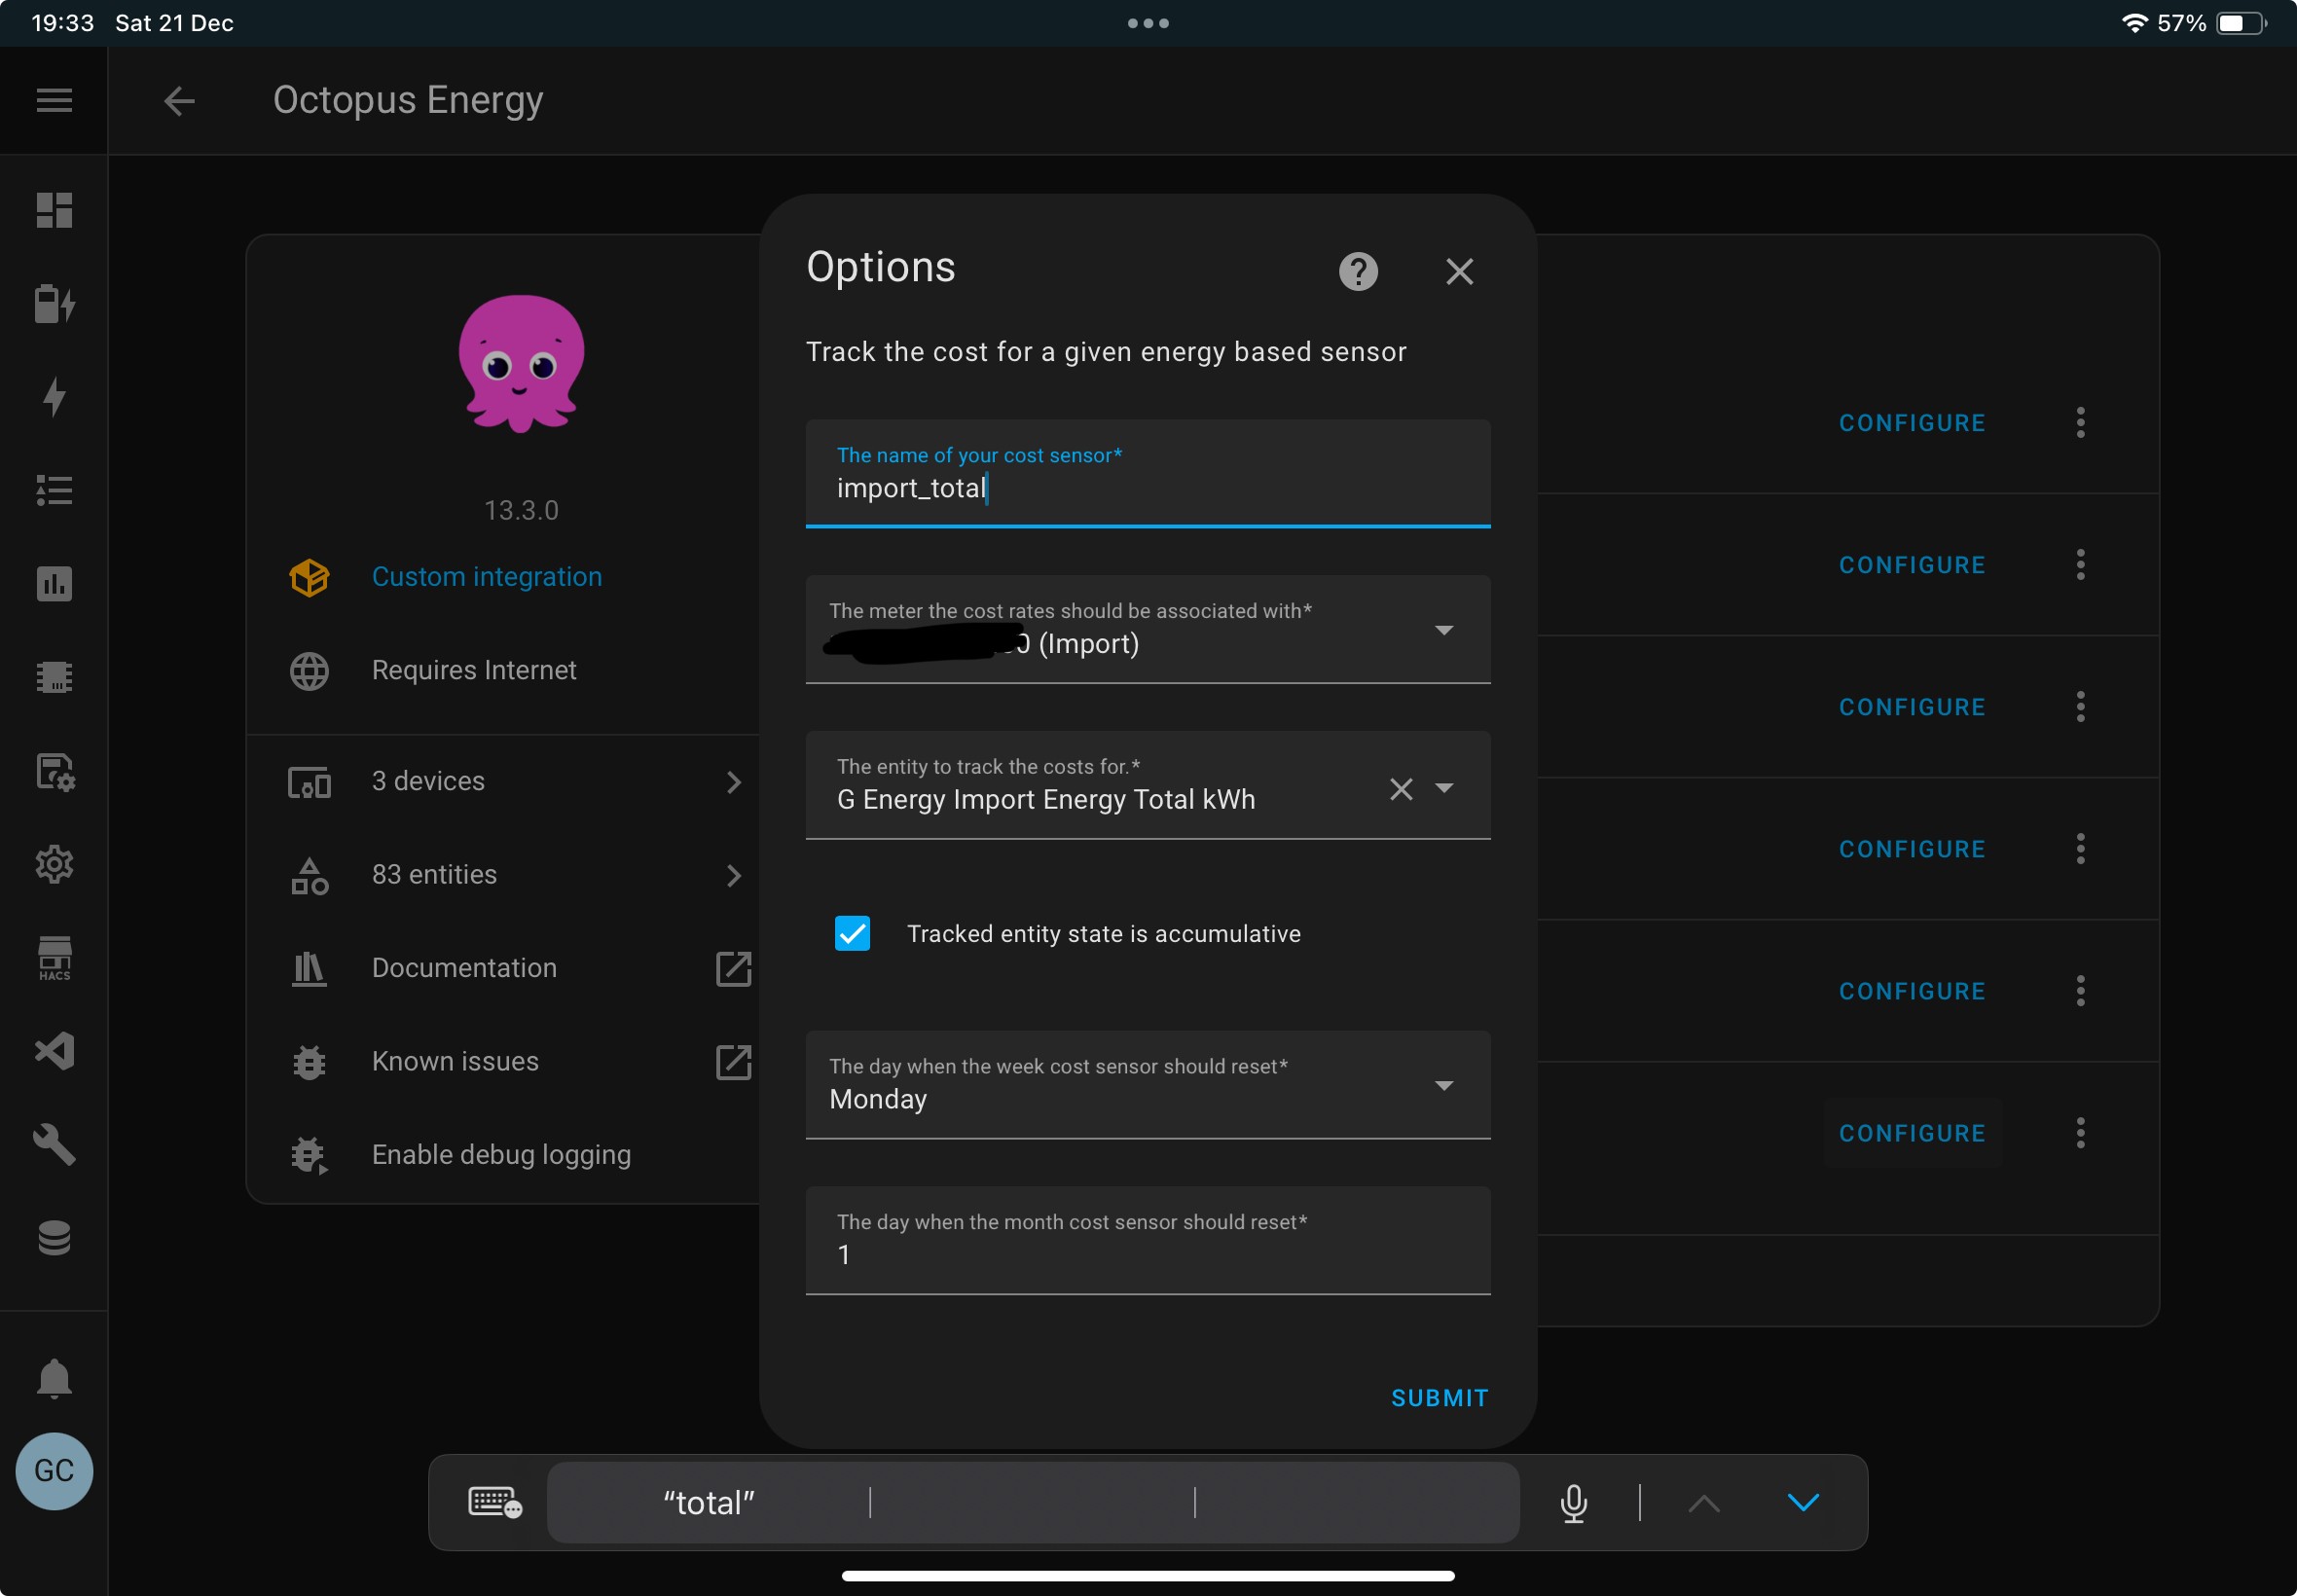View notifications via the bell icon
Image resolution: width=2297 pixels, height=1596 pixels.
tap(54, 1379)
